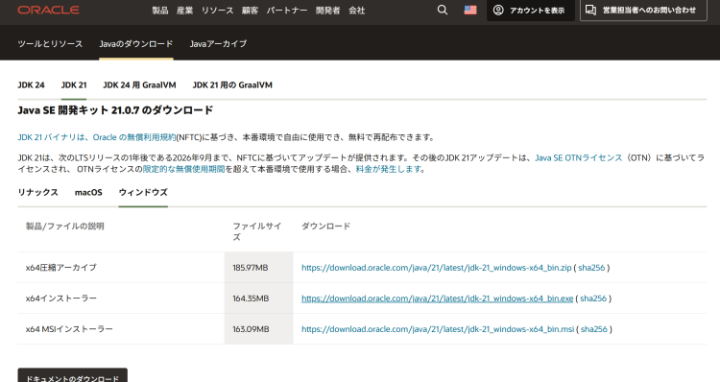720x382 pixels.
Task: Open the 開発者 menu
Action: click(x=328, y=11)
